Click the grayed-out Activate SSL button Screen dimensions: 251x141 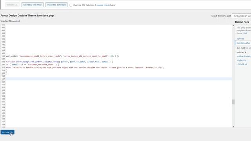[x=12, y=5]
